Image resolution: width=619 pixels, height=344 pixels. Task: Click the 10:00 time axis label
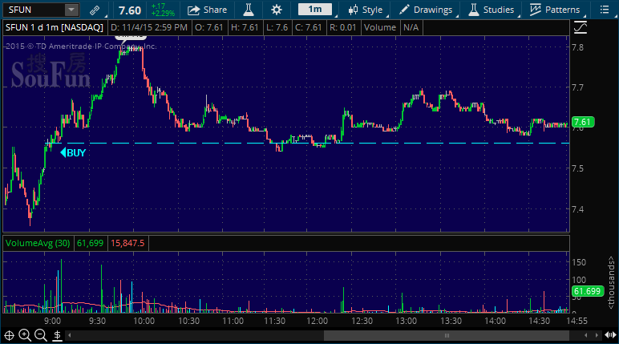click(144, 321)
